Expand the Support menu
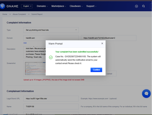 (91, 6)
